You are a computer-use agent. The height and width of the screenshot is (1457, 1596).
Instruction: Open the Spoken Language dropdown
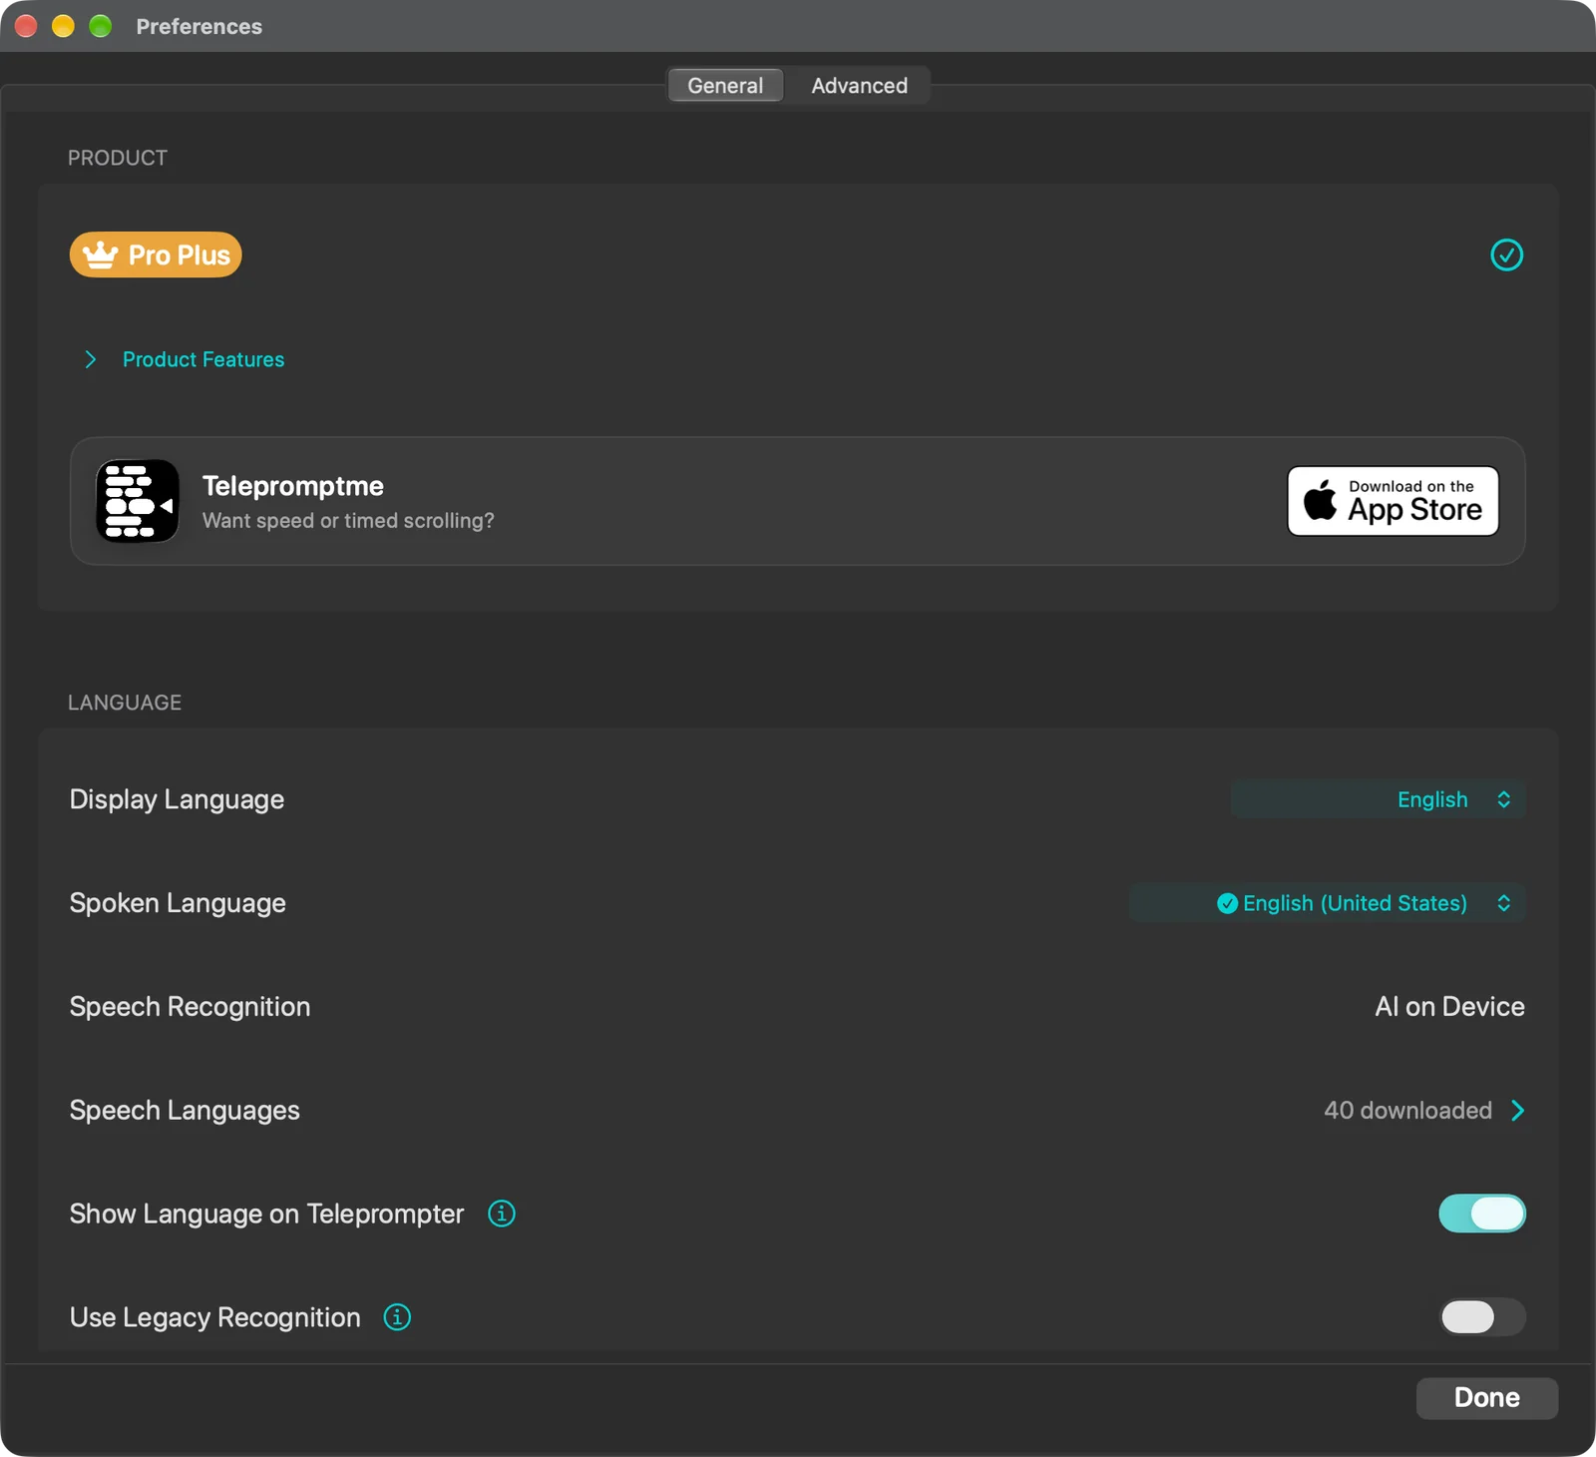pos(1329,903)
